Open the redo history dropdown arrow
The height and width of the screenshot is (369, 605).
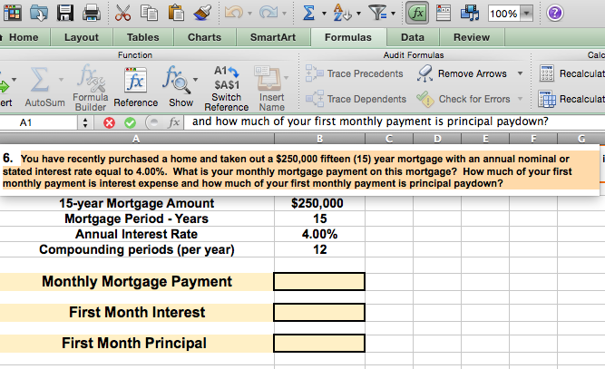[x=285, y=14]
